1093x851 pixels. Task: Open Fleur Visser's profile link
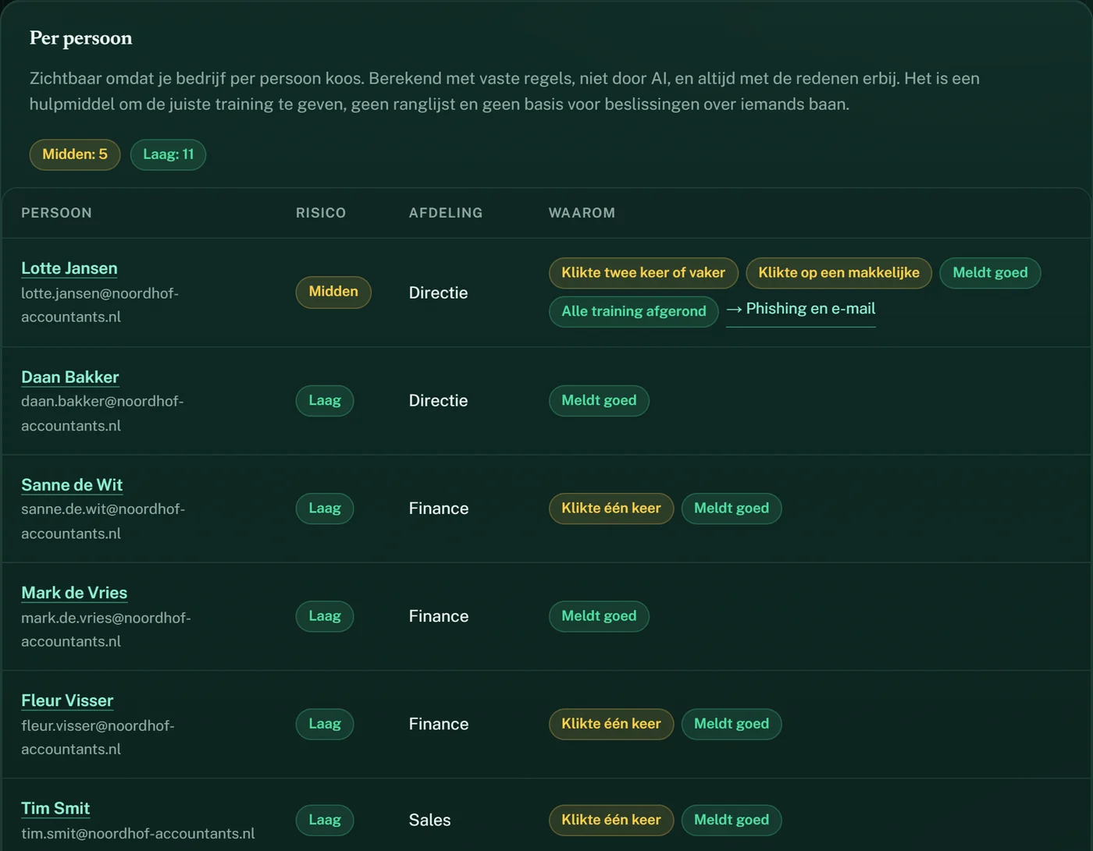pos(67,700)
